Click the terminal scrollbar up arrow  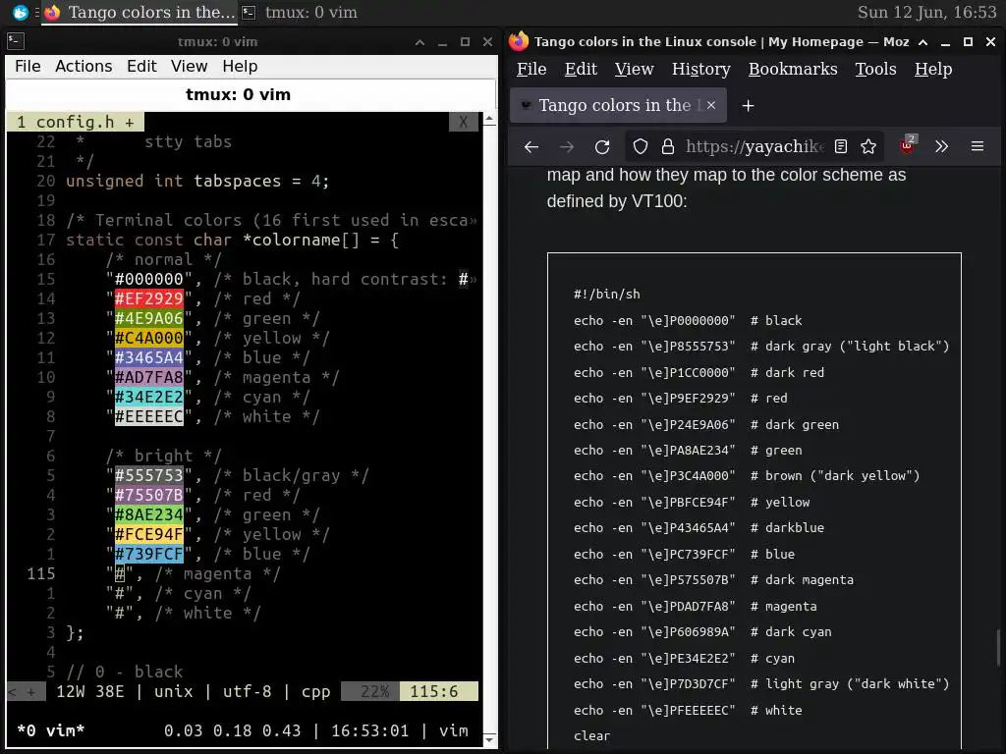tap(489, 119)
